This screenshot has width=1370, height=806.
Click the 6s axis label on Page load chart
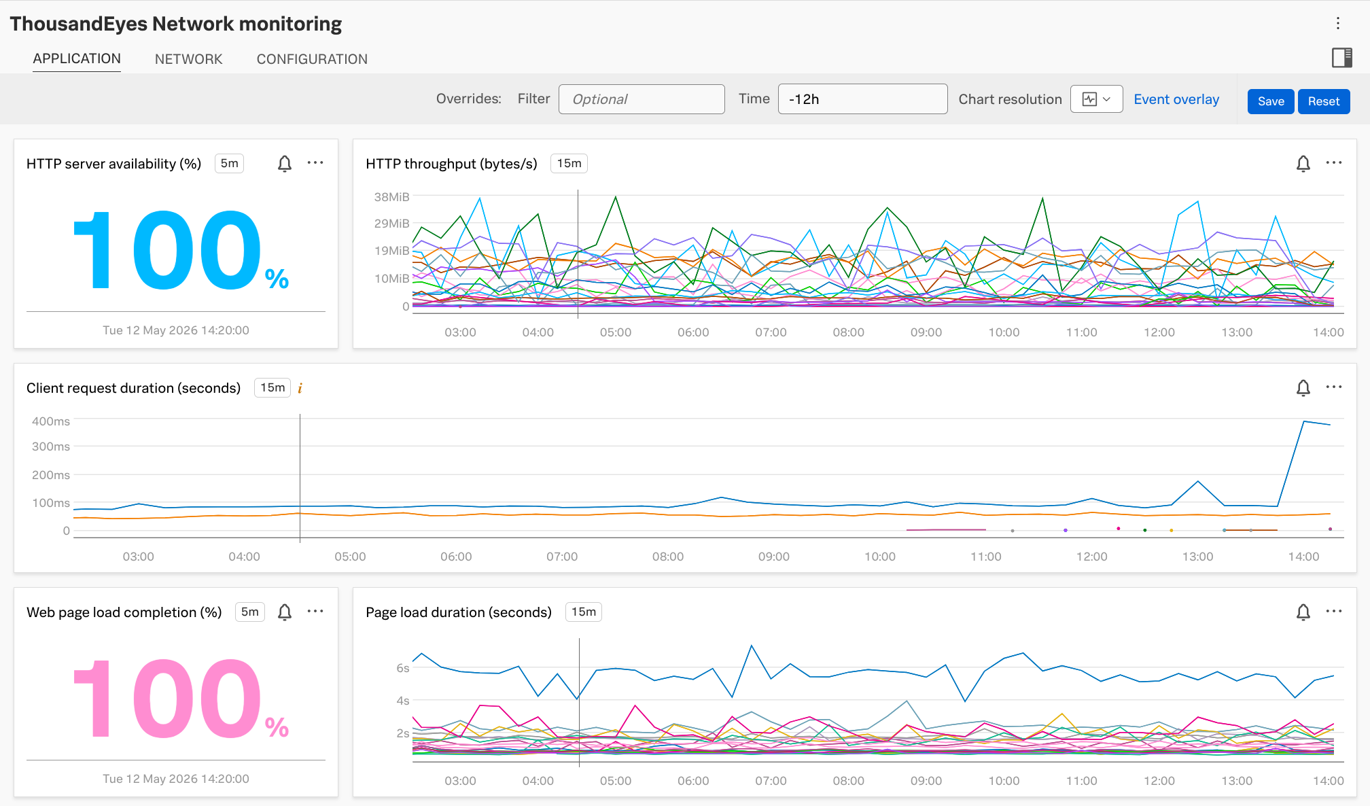point(403,668)
